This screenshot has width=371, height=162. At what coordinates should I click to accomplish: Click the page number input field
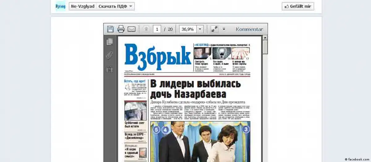pyautogui.click(x=157, y=29)
